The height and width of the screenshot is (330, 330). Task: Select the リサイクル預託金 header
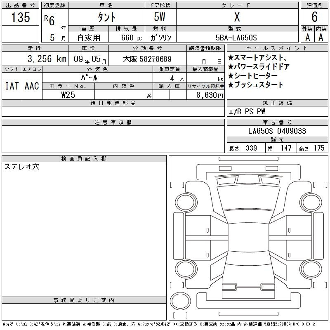[x=205, y=86]
